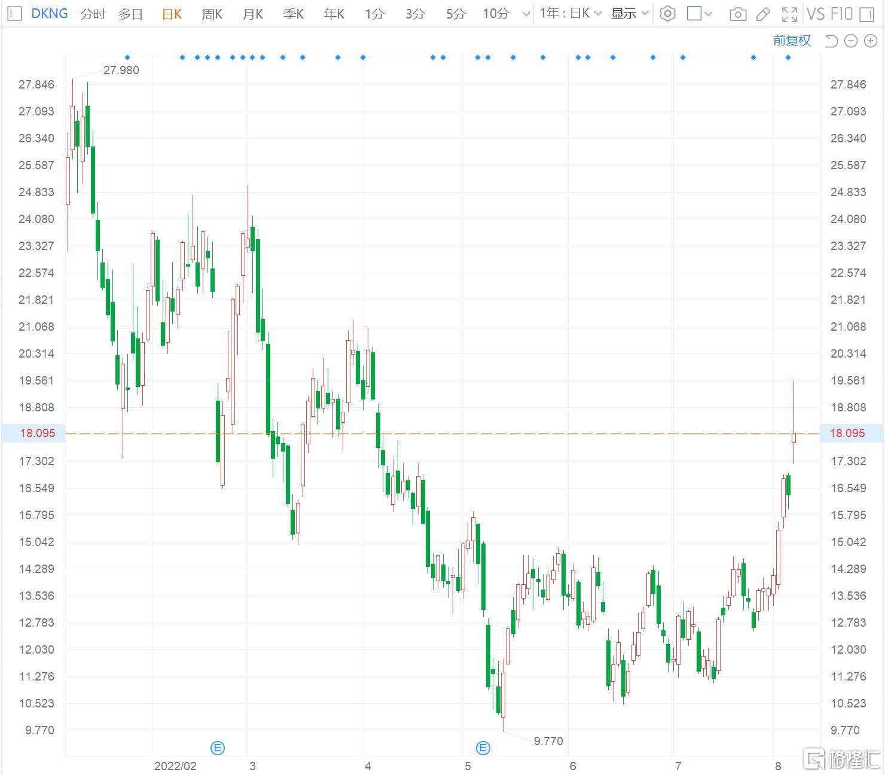Click the DKNG ticker symbol
This screenshot has height=775, width=885.
tap(49, 13)
